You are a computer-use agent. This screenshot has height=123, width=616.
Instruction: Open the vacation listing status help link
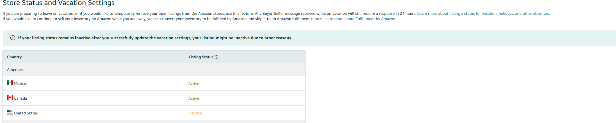(483, 14)
